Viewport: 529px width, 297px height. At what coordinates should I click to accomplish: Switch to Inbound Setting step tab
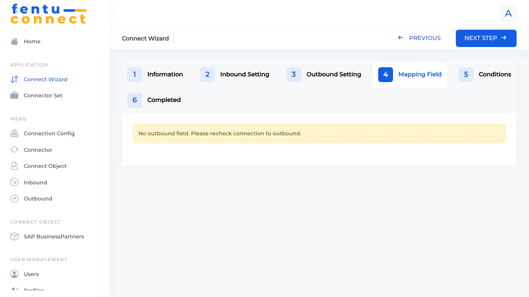(235, 75)
